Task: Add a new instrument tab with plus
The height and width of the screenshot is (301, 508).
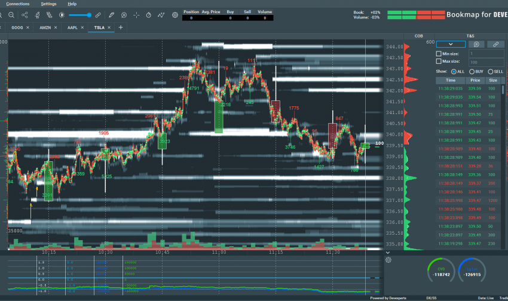Action: pos(121,27)
